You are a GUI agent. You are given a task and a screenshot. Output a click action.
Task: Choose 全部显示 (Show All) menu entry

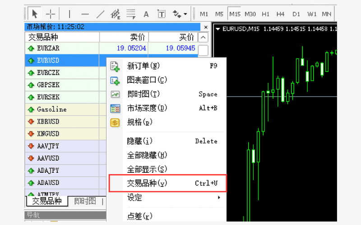coord(167,169)
